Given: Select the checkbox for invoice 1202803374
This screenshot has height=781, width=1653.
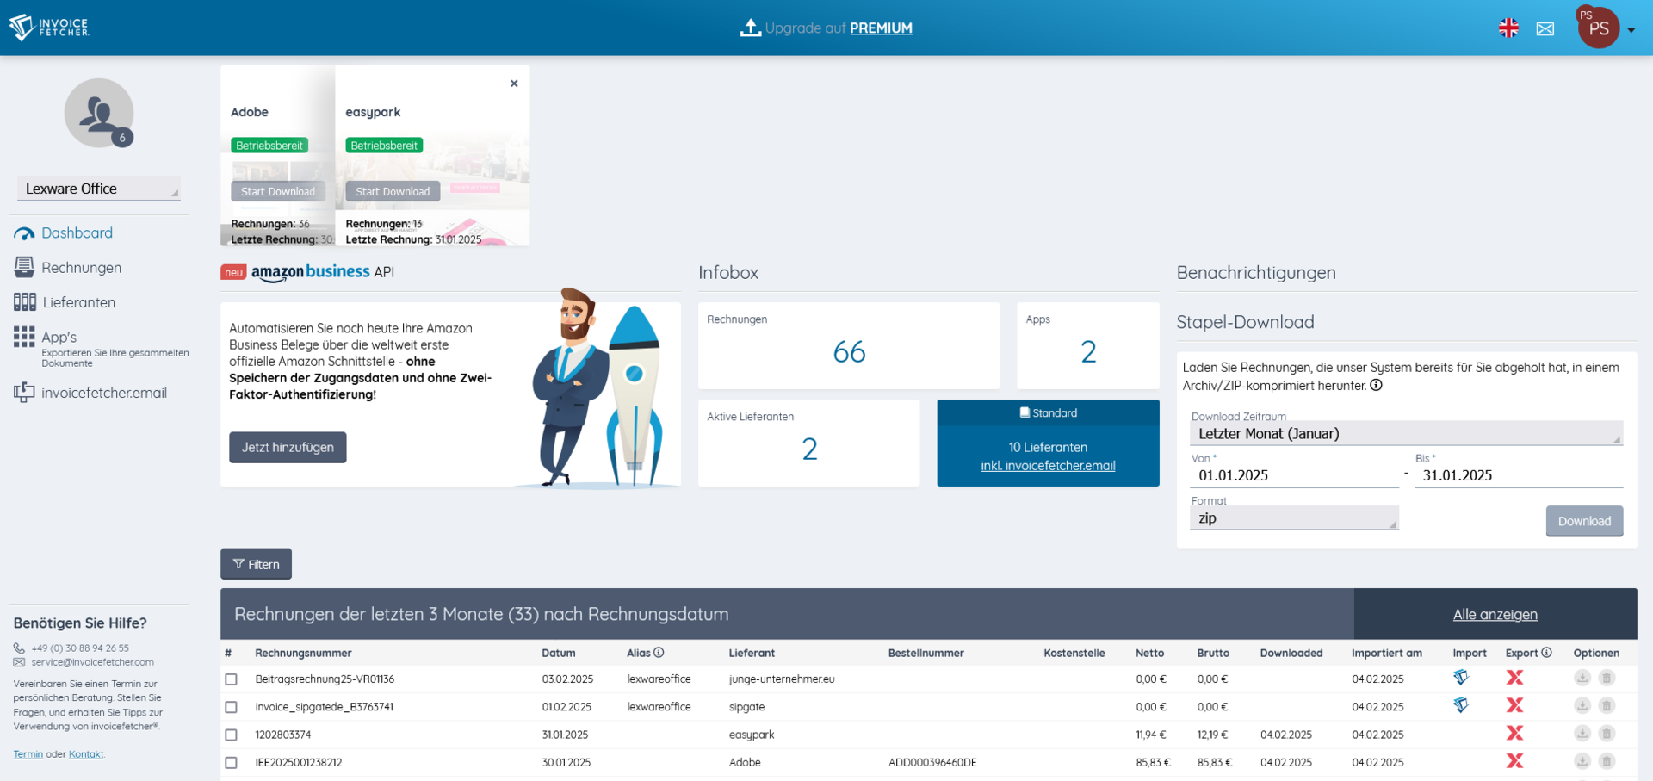Looking at the screenshot, I should point(231,735).
